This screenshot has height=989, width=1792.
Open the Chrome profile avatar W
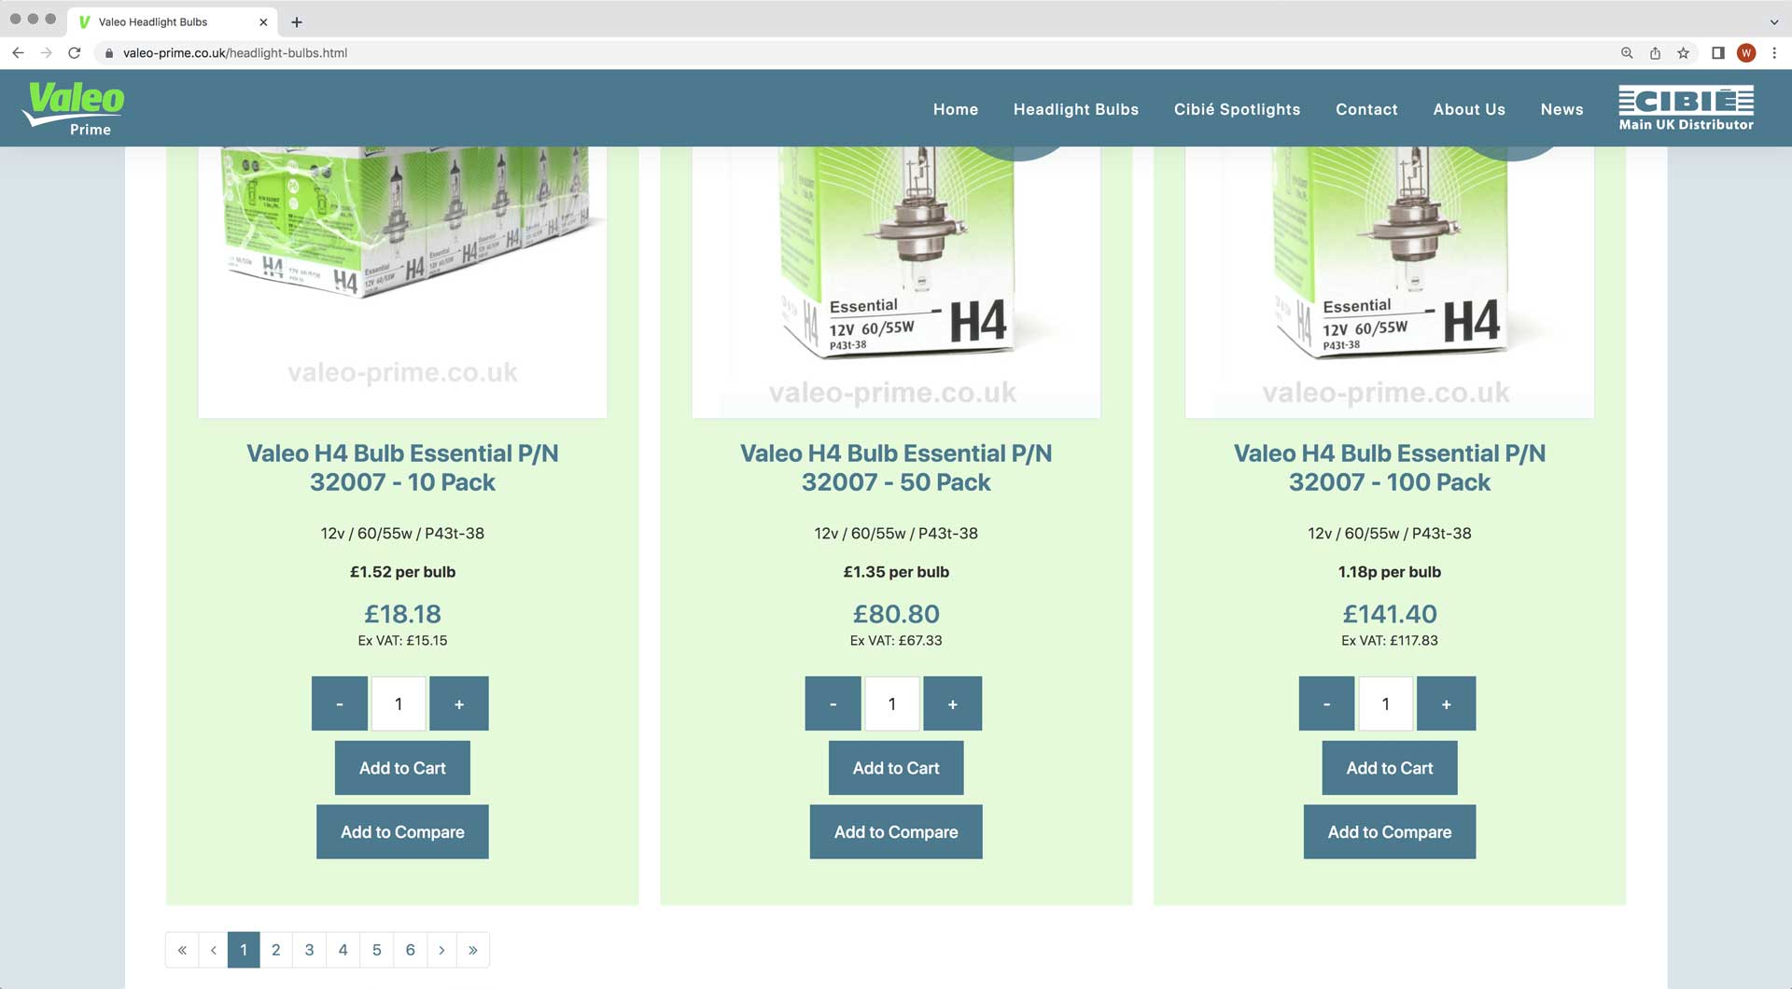pyautogui.click(x=1746, y=53)
